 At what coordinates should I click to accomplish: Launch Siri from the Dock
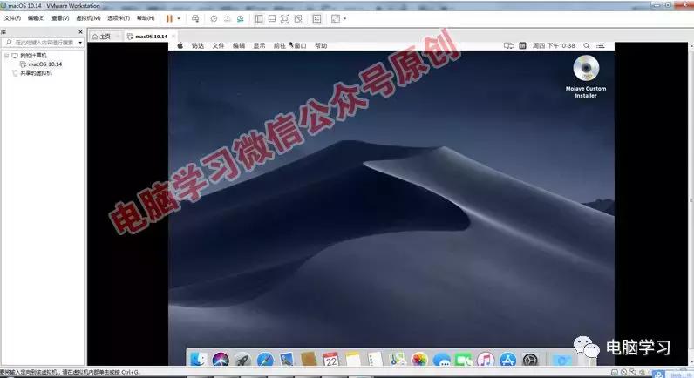pos(221,361)
